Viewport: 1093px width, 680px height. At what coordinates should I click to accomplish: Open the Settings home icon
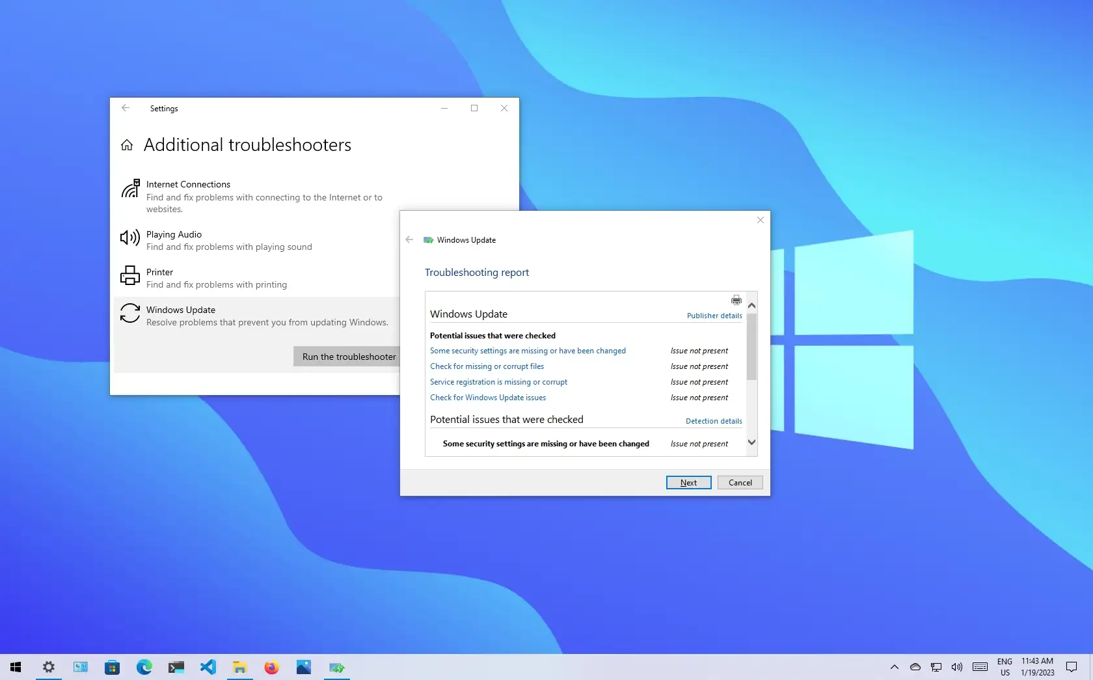tap(127, 145)
